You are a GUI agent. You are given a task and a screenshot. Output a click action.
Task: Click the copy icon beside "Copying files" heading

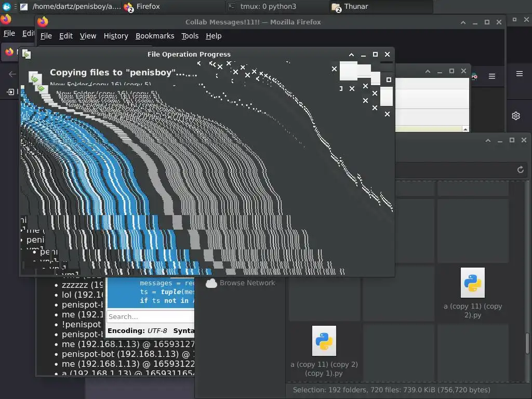35,78
